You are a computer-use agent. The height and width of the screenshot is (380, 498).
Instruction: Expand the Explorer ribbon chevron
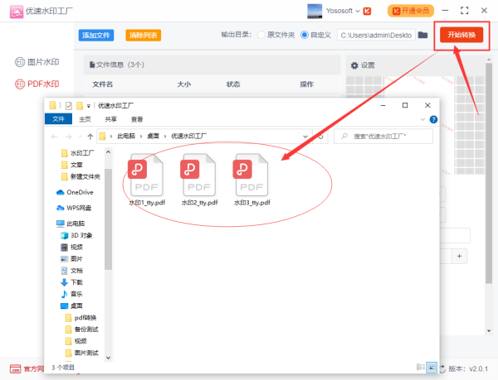[x=422, y=119]
